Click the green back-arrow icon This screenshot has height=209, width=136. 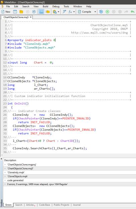[132, 12]
